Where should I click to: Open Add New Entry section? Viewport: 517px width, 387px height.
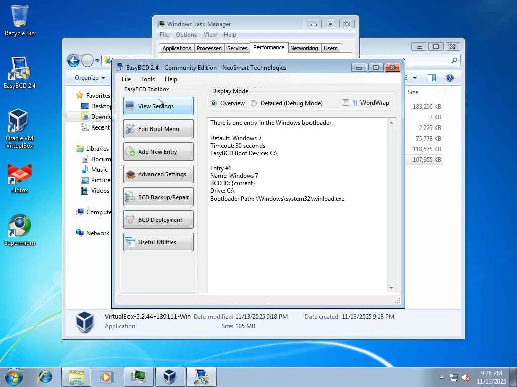(158, 151)
